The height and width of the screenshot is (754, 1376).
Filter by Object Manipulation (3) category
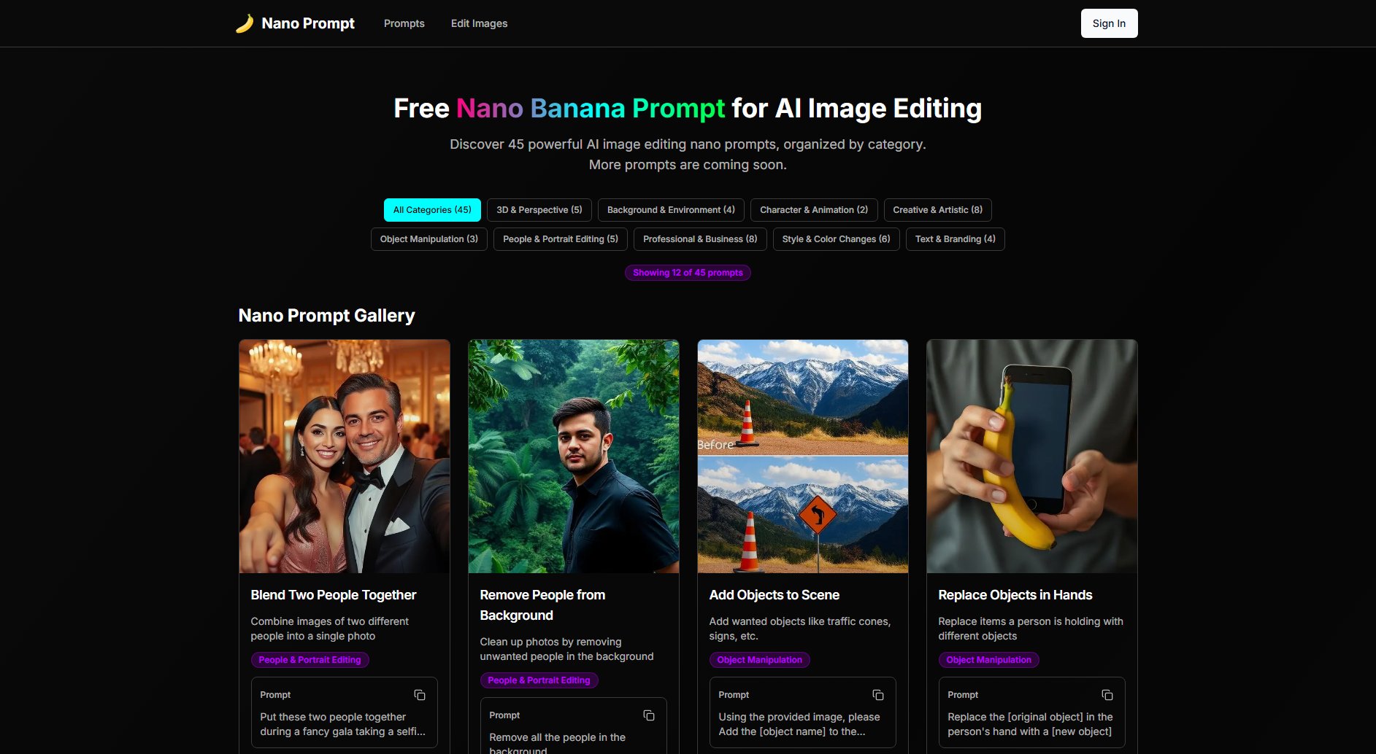[429, 239]
